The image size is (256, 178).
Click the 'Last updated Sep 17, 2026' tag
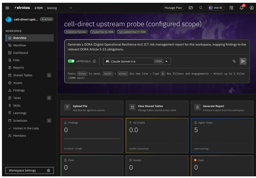point(132,32)
